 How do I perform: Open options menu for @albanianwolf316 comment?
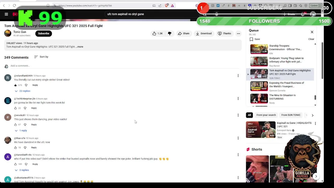[x=238, y=178]
